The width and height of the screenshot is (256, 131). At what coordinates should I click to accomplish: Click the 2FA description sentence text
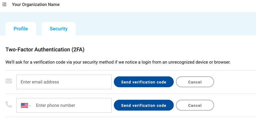coord(118,62)
